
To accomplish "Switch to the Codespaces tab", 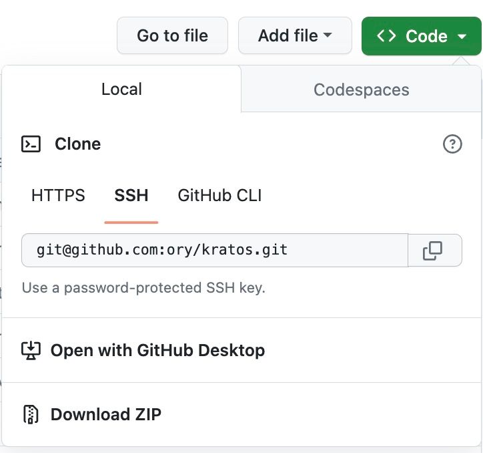I will point(361,90).
